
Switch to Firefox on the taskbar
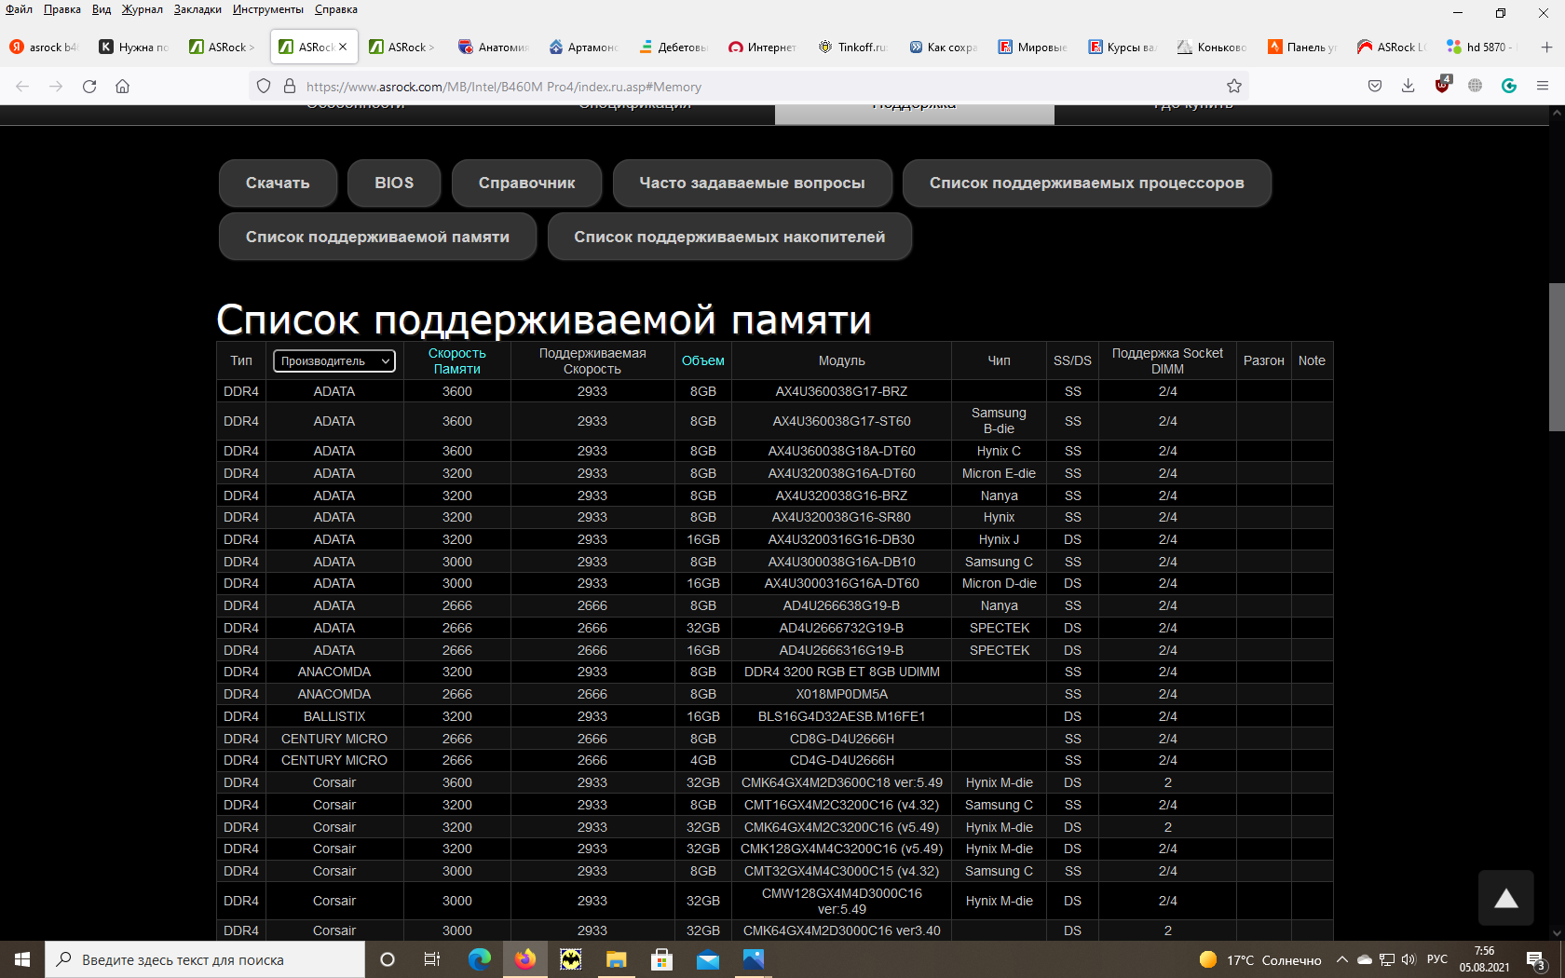525,959
